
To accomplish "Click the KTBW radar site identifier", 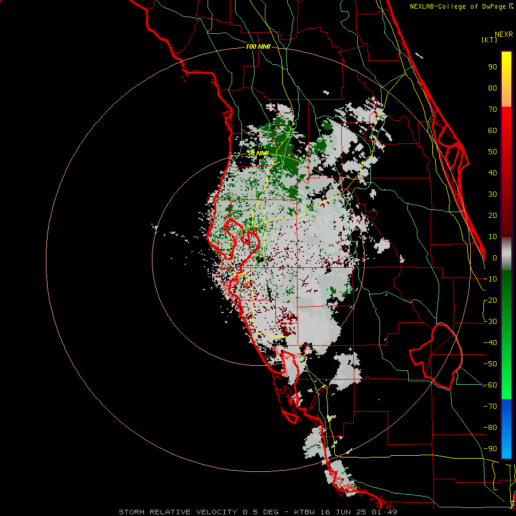I will pyautogui.click(x=305, y=512).
